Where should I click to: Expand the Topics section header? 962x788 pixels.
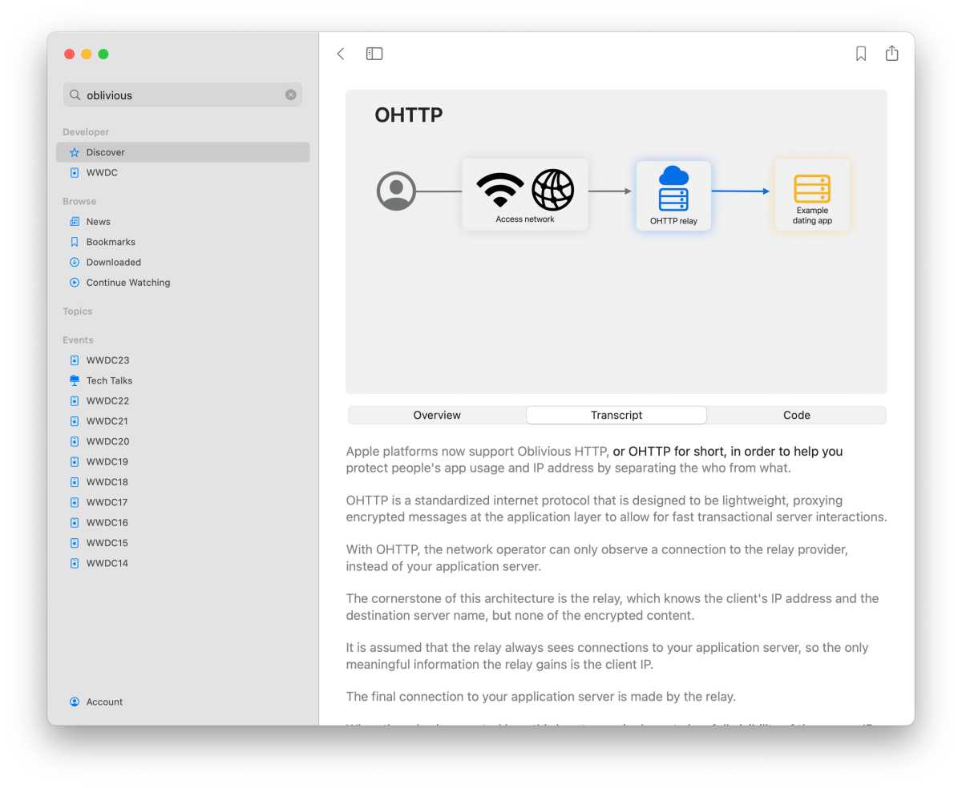coord(78,312)
